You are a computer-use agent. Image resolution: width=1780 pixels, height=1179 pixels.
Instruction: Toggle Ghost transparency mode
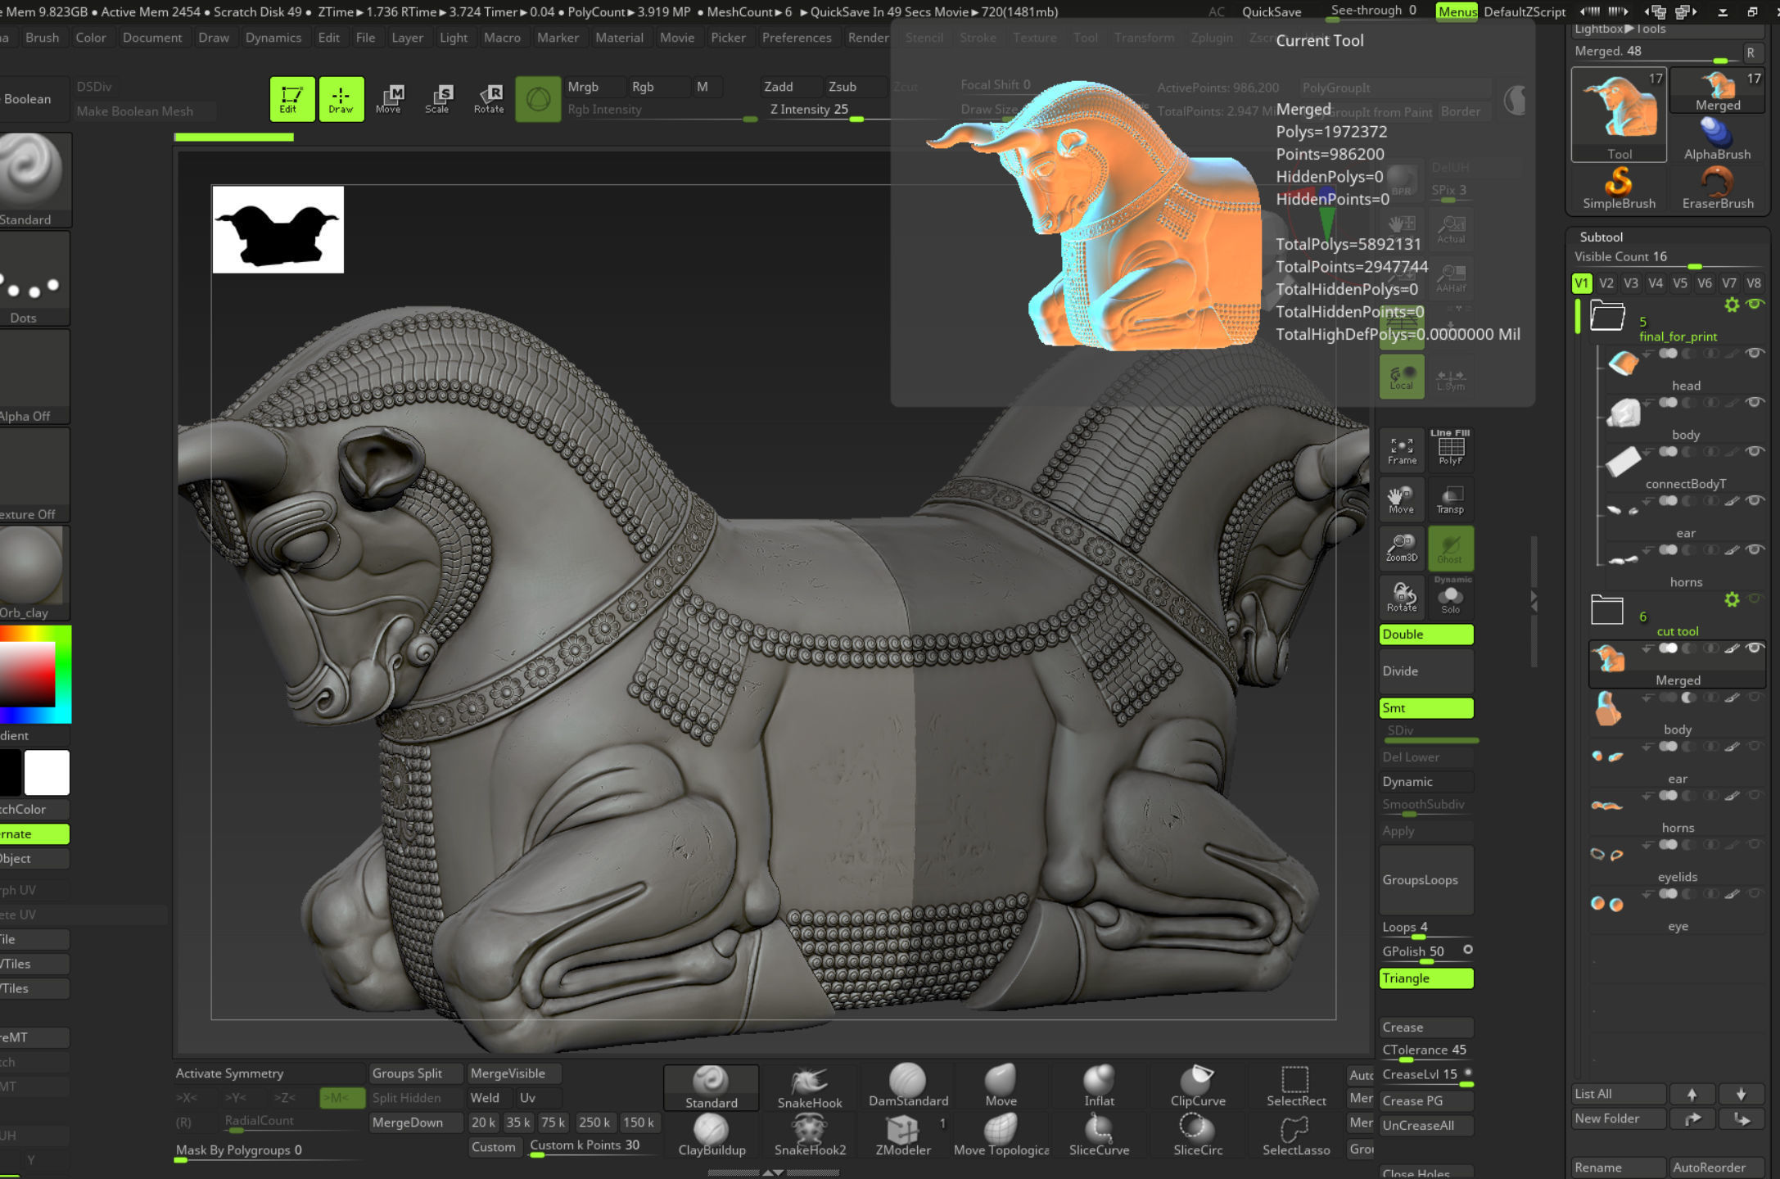(x=1451, y=548)
